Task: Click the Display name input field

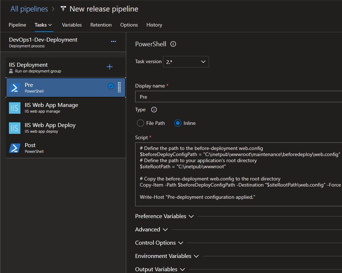Action: point(239,97)
